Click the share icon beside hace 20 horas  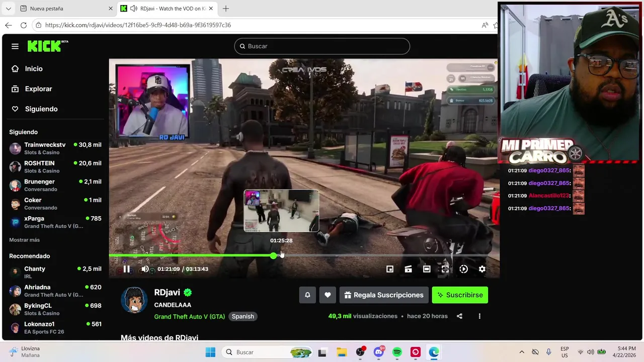coord(459,316)
